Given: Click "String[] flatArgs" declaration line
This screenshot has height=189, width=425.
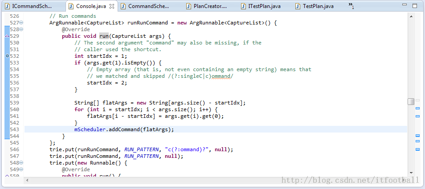Looking at the screenshot, I should (x=160, y=103).
